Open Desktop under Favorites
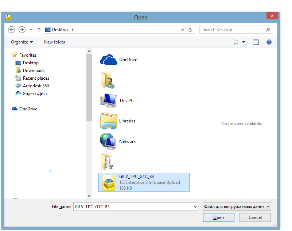The width and height of the screenshot is (292, 231). [x=31, y=63]
